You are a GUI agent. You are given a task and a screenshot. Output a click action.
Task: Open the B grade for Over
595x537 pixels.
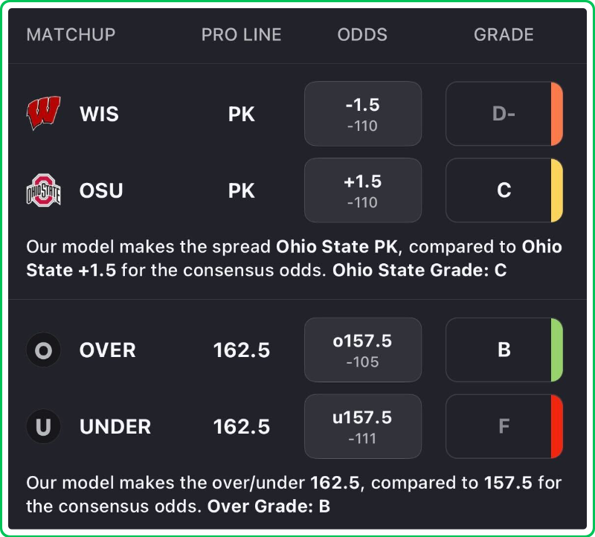point(504,350)
